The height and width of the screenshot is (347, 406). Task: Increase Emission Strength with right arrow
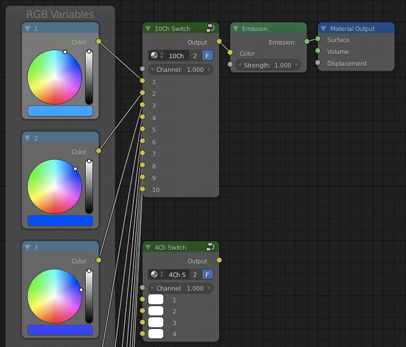pyautogui.click(x=297, y=65)
